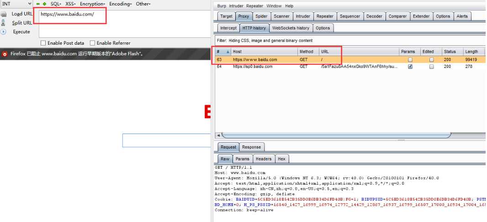Open the Window menu
Screen dimensions: 487x222
pos(274,6)
